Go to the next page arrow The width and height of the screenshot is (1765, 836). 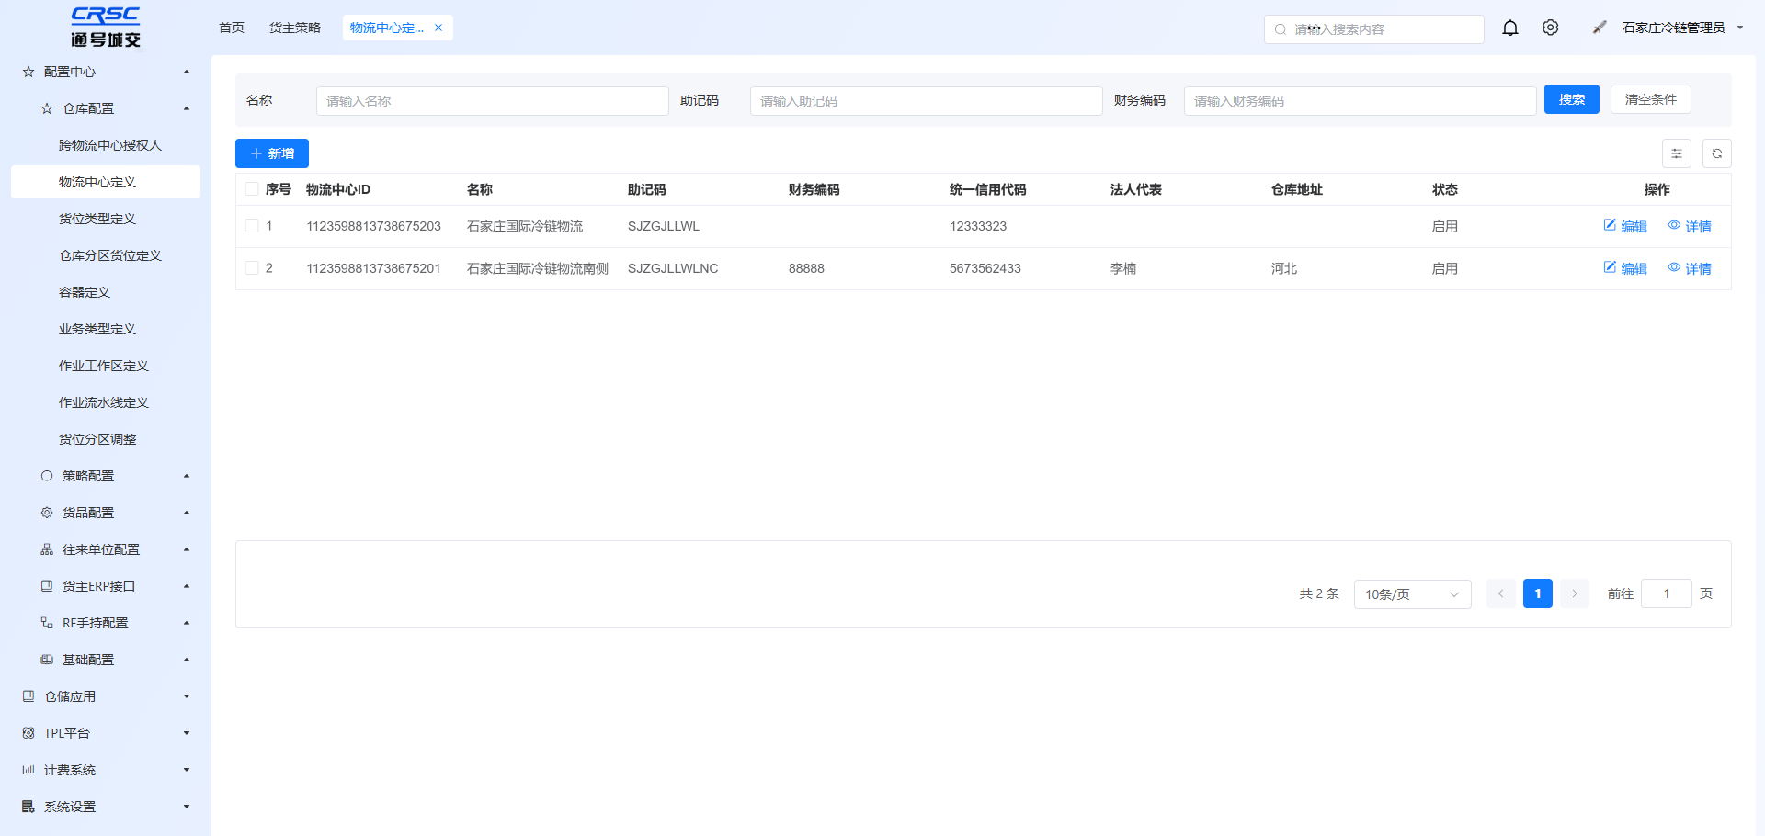coord(1575,593)
